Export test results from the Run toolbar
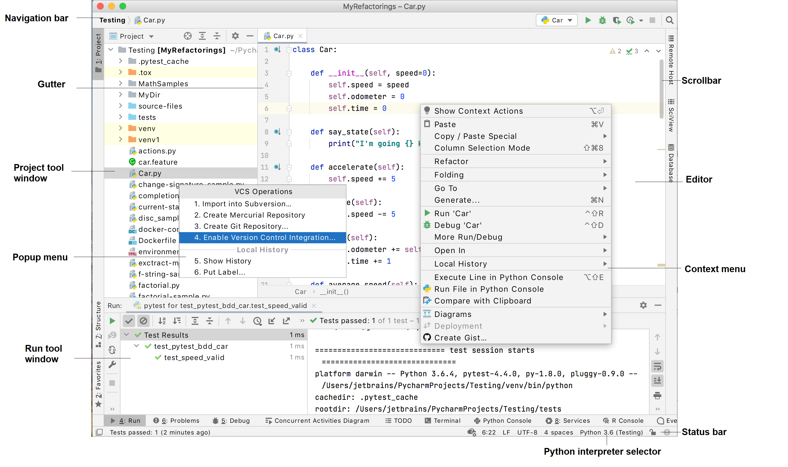Image resolution: width=788 pixels, height=467 pixels. tap(286, 321)
